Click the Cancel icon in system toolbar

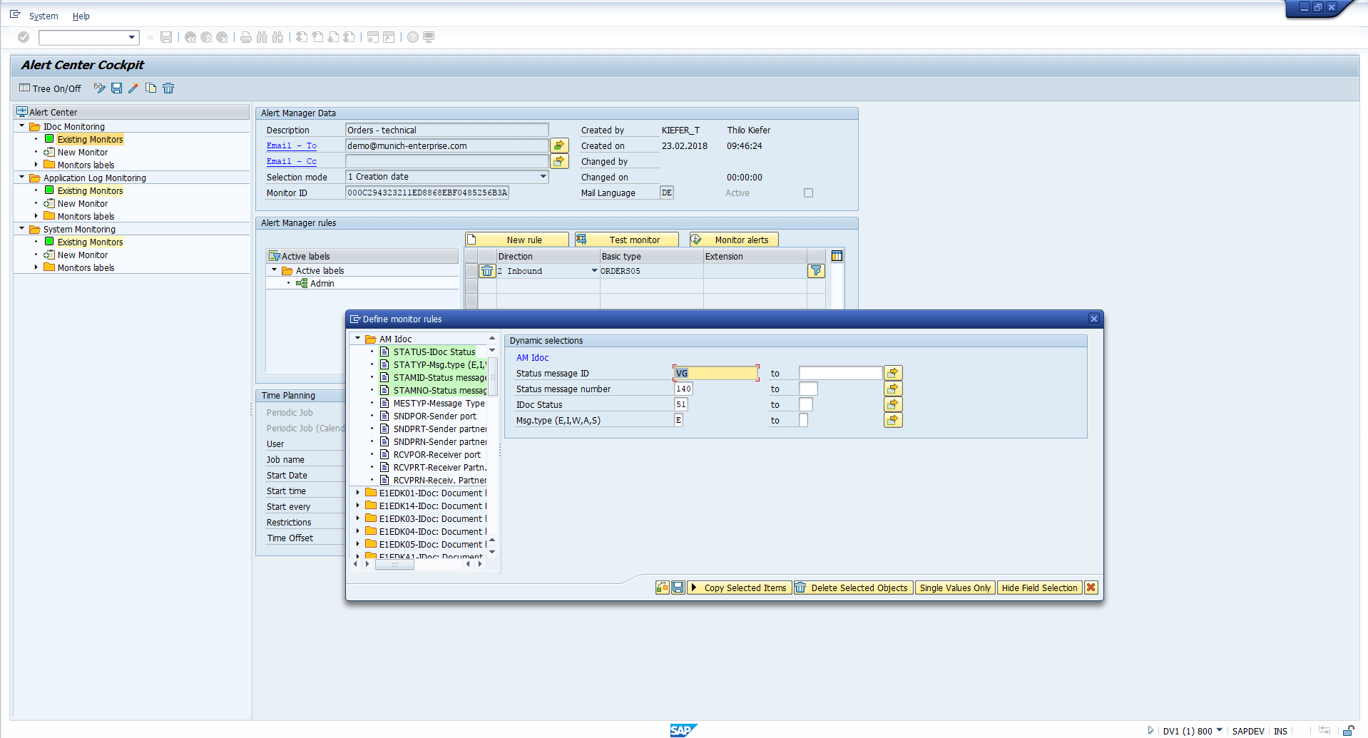[222, 37]
